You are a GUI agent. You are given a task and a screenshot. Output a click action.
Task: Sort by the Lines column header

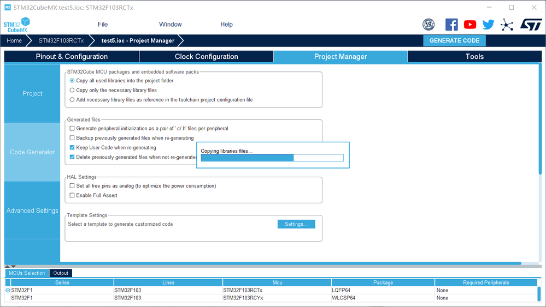[x=168, y=282]
